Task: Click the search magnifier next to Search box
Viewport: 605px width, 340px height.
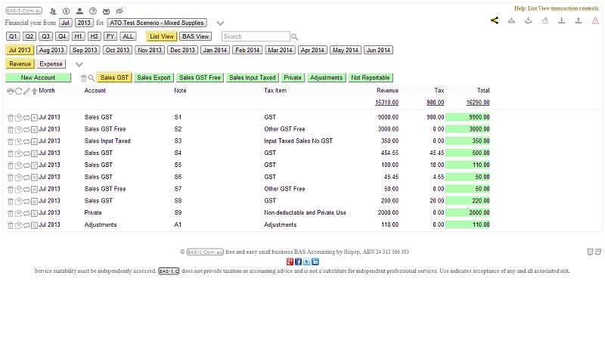Action: (x=295, y=36)
